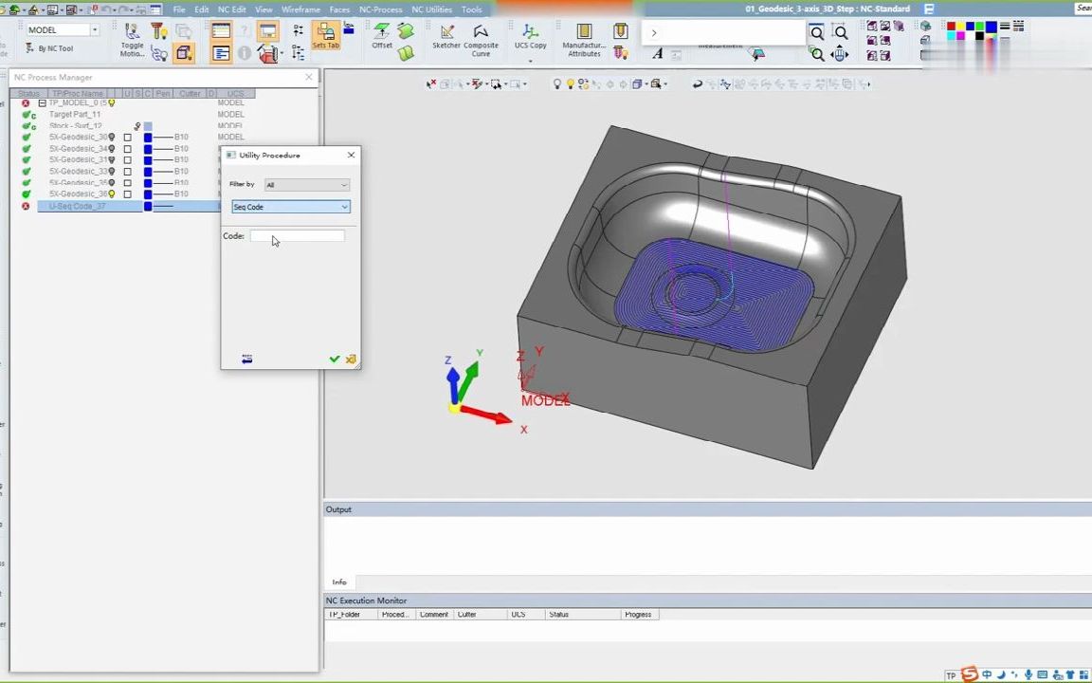Pick the red color swatch

951,27
